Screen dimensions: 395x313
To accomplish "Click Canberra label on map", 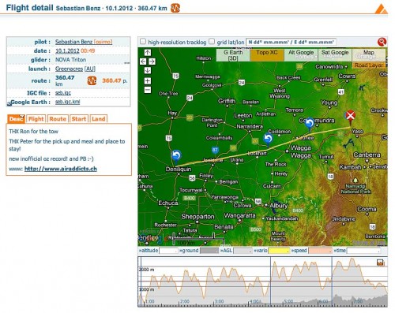I will [x=367, y=155].
